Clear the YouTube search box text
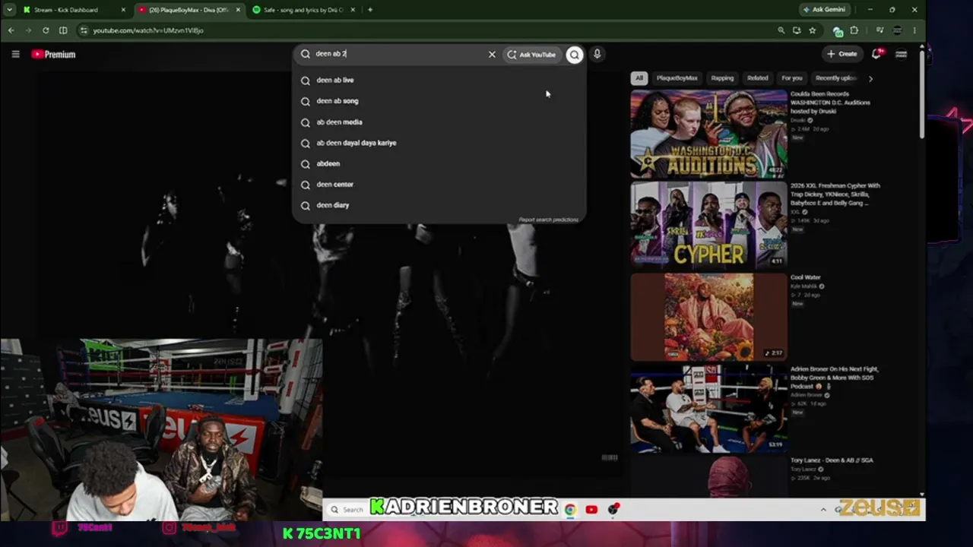Image resolution: width=973 pixels, height=547 pixels. tap(492, 54)
